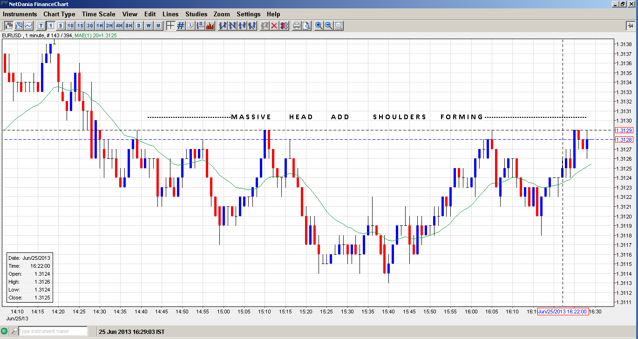638x339 pixels.
Task: Switch to line chart type icon
Action: pyautogui.click(x=28, y=26)
